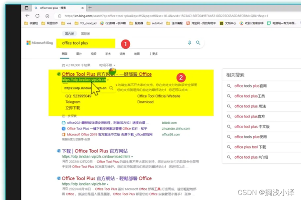Open the QQ邮箱 - 收件箱 bookmark

coord(113,23)
